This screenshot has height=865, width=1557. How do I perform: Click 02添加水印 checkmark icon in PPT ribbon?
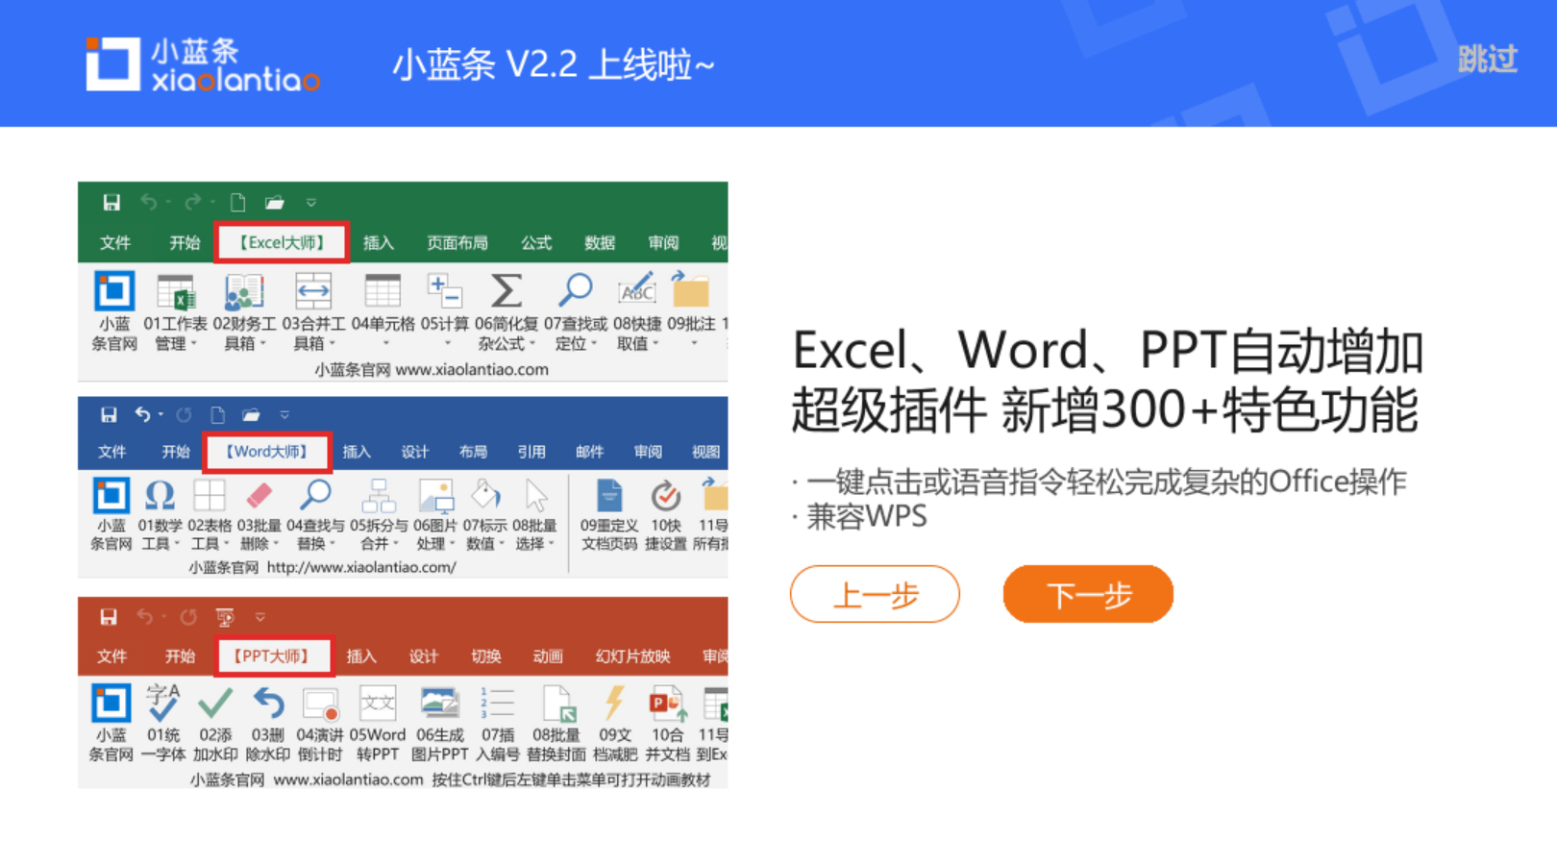pyautogui.click(x=215, y=704)
